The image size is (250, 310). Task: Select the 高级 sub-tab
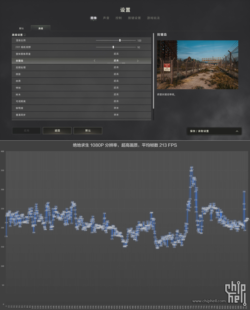tap(41, 28)
